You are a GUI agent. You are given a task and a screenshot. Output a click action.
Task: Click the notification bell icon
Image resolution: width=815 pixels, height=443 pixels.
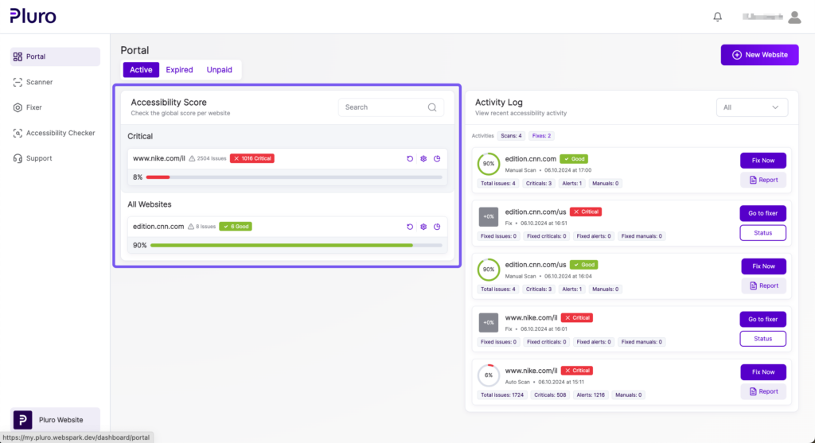(718, 17)
